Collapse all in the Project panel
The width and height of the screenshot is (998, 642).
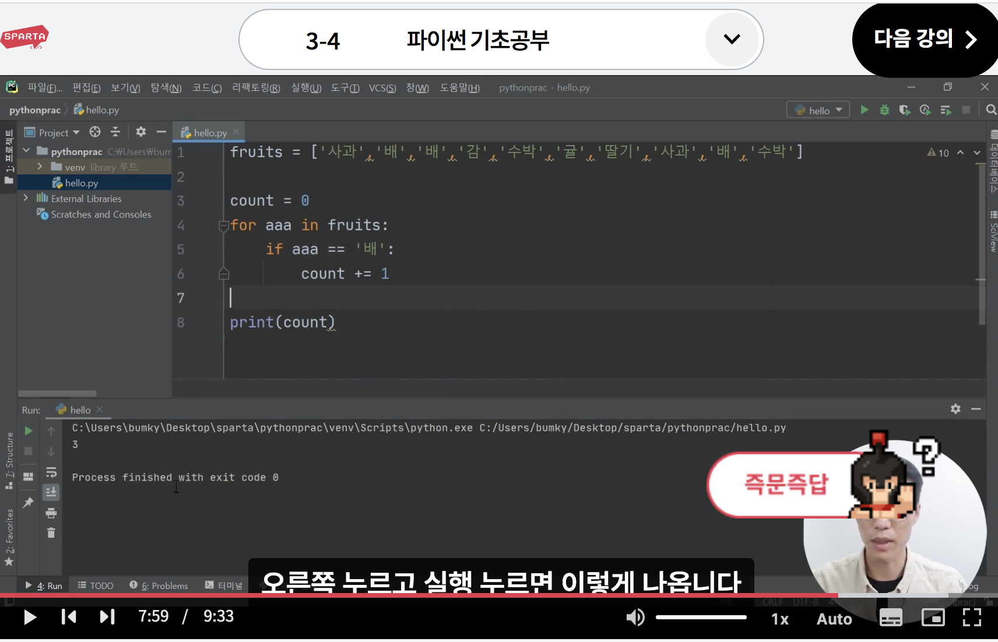(115, 132)
